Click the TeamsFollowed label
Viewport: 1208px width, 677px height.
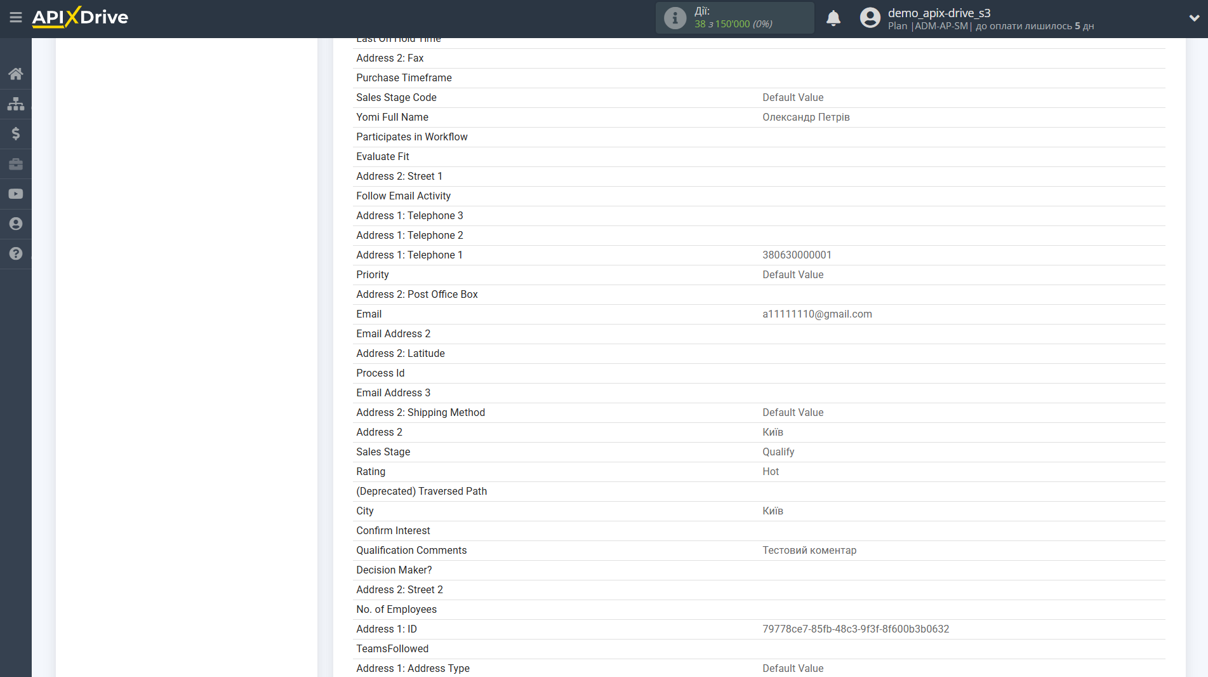pyautogui.click(x=392, y=648)
